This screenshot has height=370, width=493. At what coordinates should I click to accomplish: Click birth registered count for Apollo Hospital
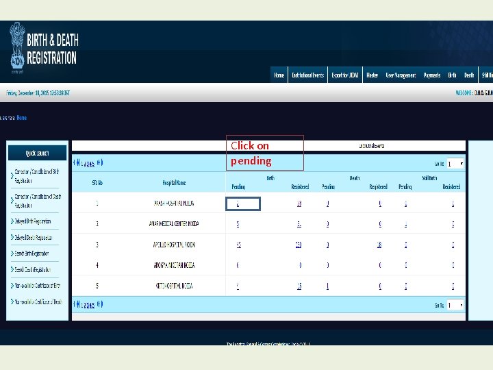click(x=299, y=245)
